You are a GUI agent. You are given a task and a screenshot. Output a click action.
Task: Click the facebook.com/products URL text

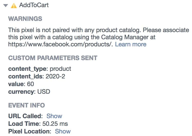(60, 44)
